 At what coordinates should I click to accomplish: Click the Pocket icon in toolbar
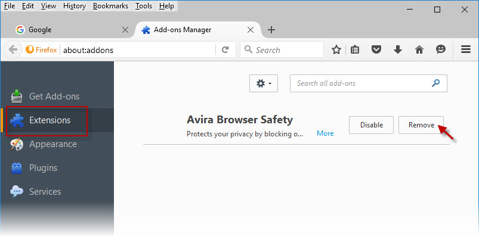coord(376,49)
